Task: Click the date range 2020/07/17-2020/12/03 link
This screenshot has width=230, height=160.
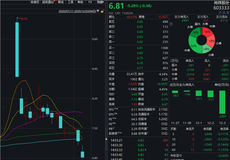Action: pos(77,11)
